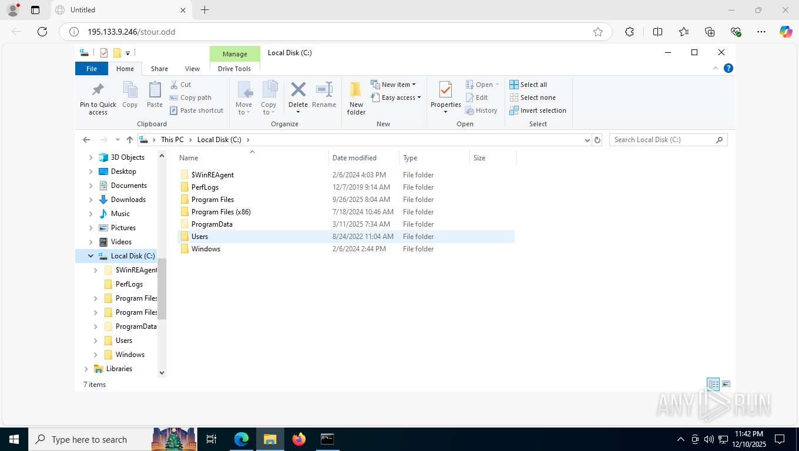Collapse the Local Disk (C:) tree node
Image resolution: width=799 pixels, height=451 pixels.
(90, 256)
